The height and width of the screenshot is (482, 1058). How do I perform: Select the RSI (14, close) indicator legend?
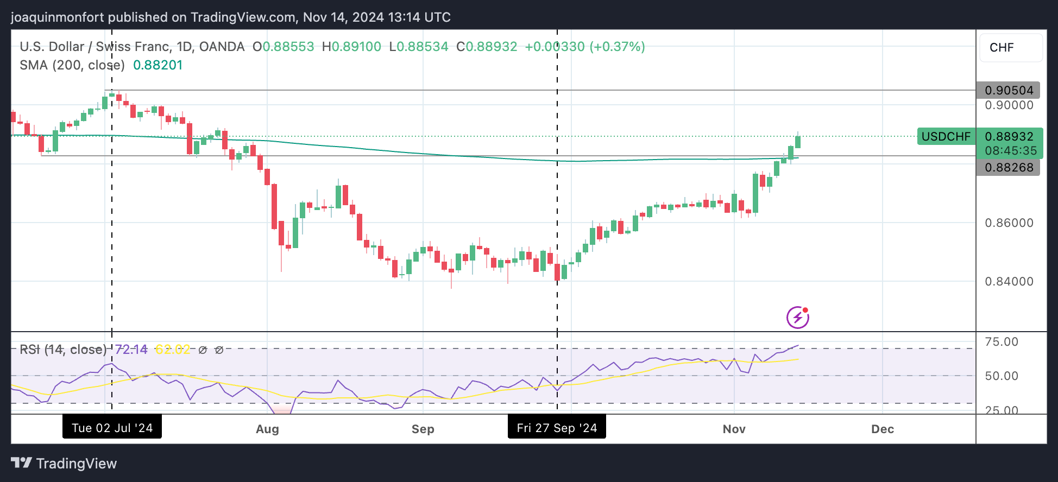click(x=63, y=350)
